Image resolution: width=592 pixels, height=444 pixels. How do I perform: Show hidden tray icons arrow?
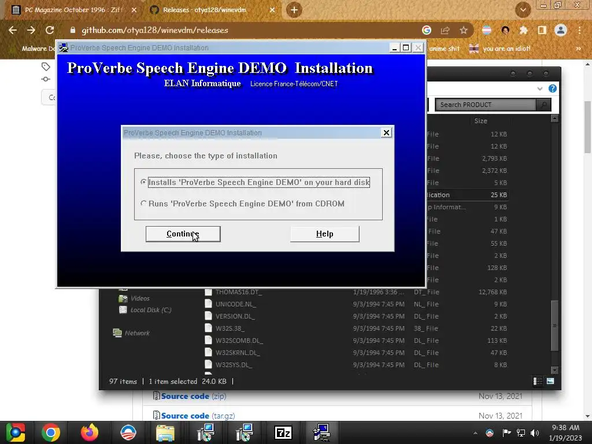pyautogui.click(x=475, y=433)
